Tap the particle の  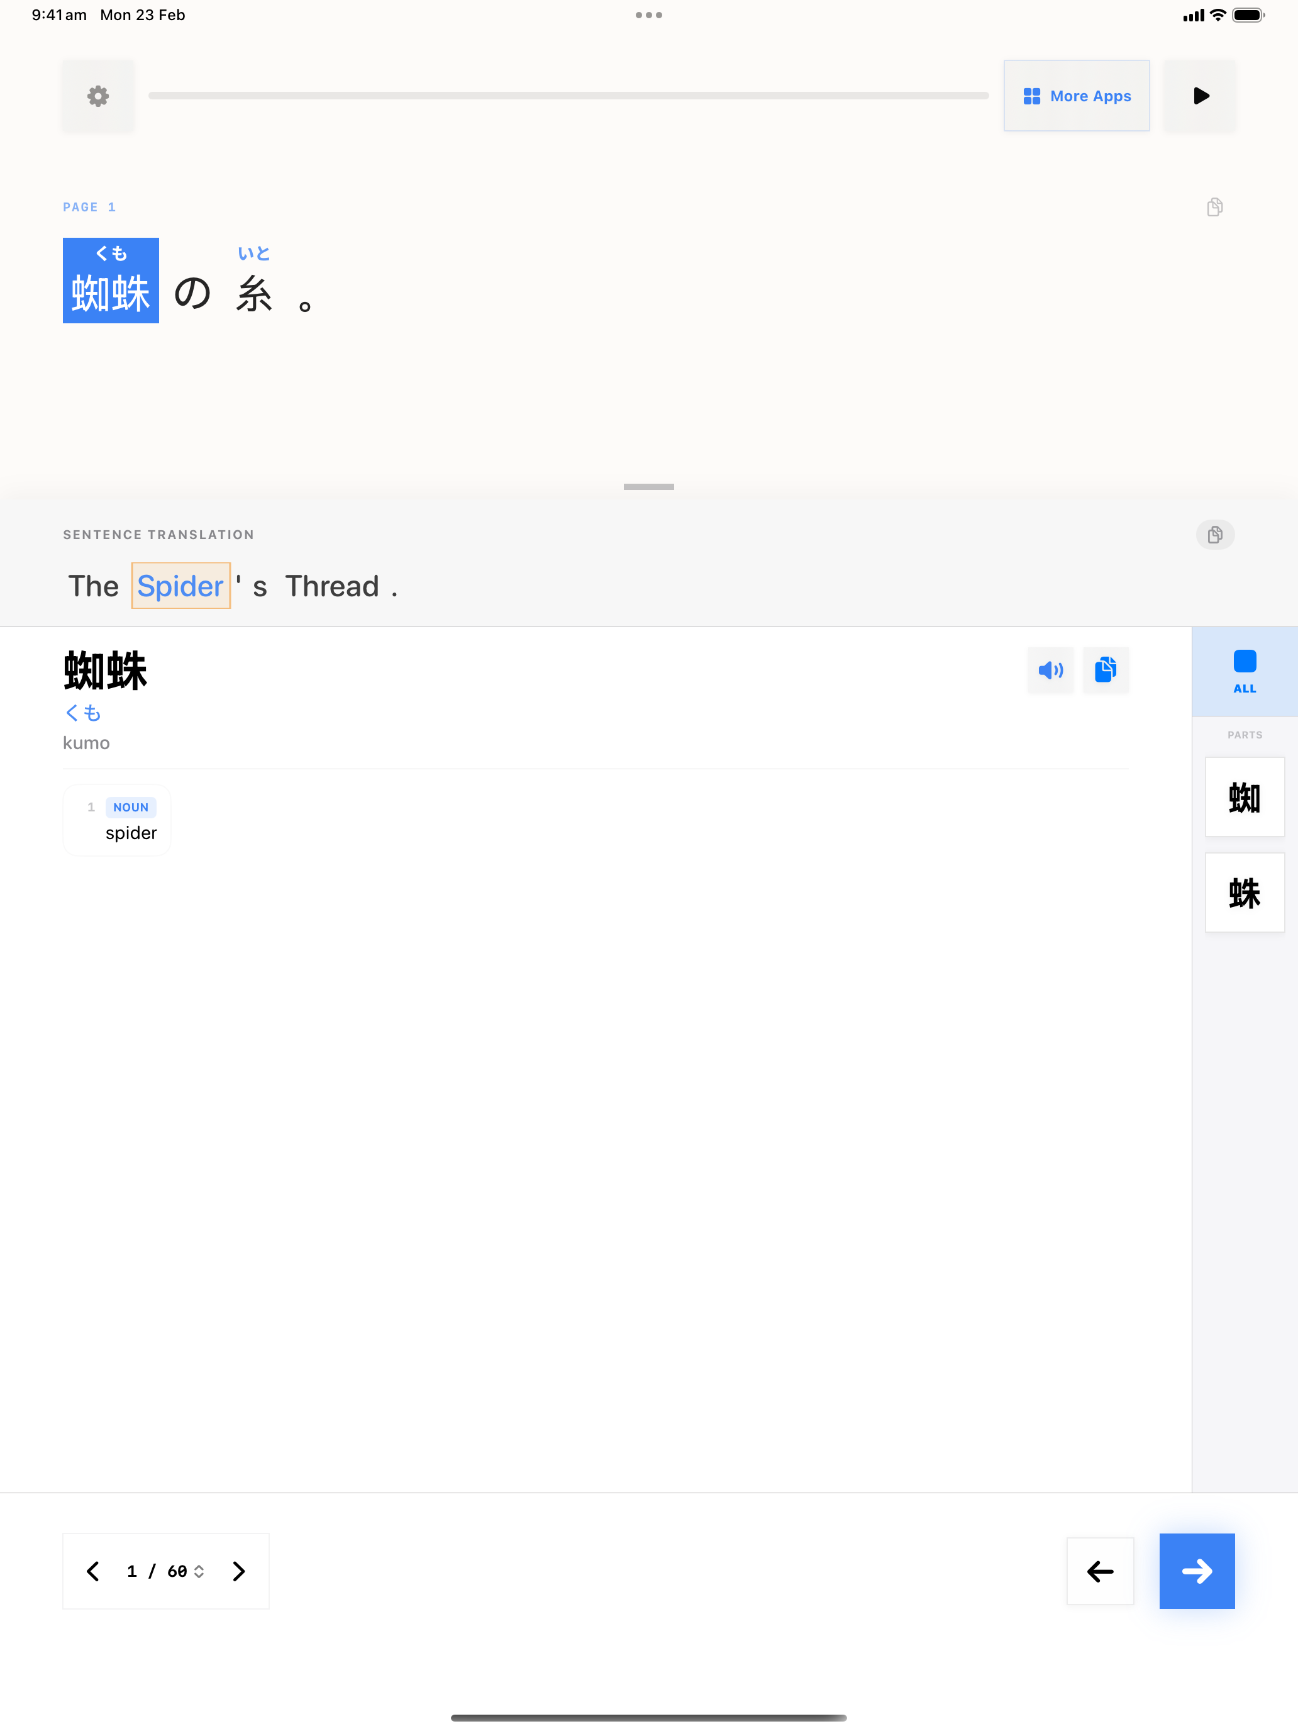click(192, 294)
